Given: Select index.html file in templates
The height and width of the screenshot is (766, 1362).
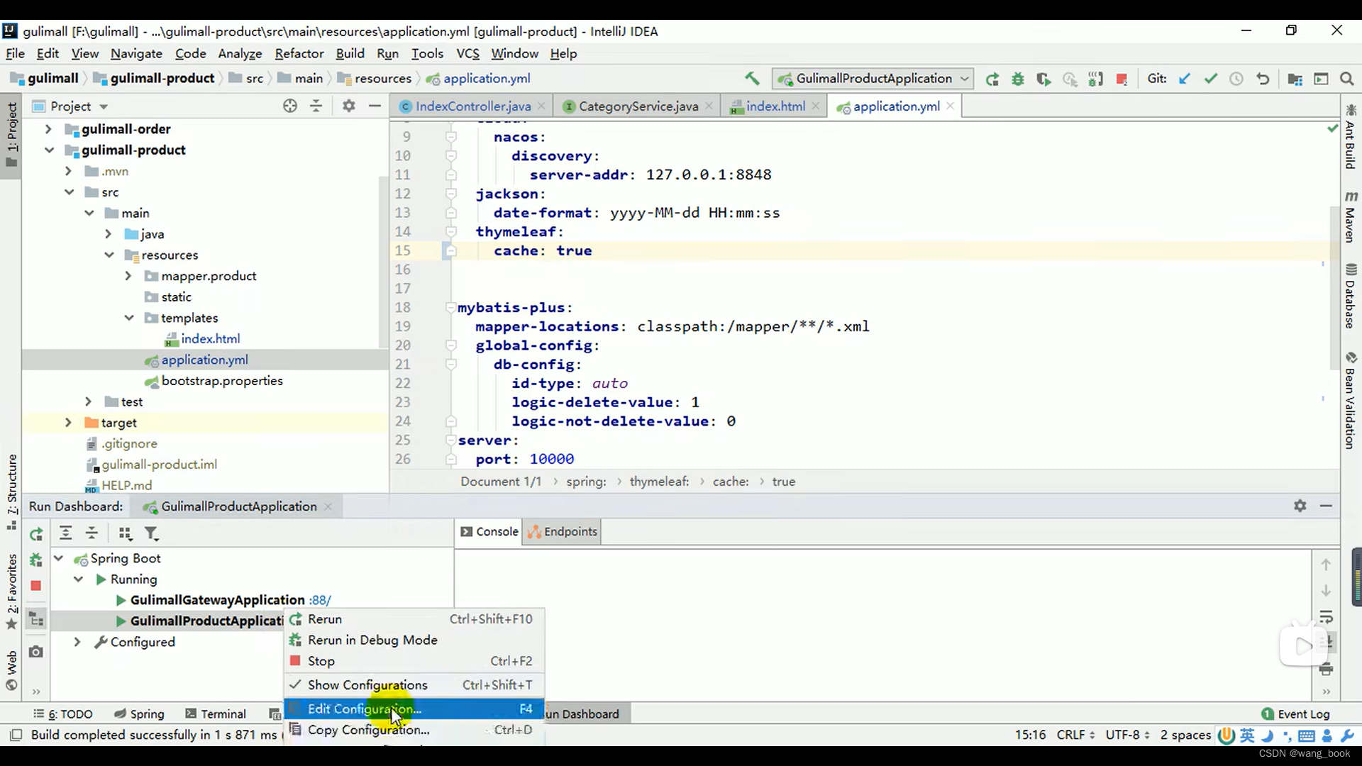Looking at the screenshot, I should 210,339.
